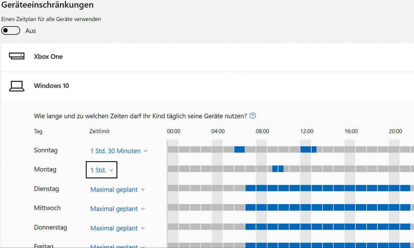Click the '20:00' time header
This screenshot has width=414, height=248.
[395, 131]
